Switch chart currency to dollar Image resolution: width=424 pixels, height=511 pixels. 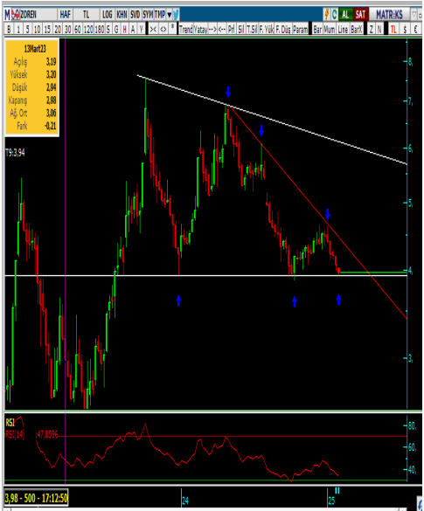pos(405,30)
